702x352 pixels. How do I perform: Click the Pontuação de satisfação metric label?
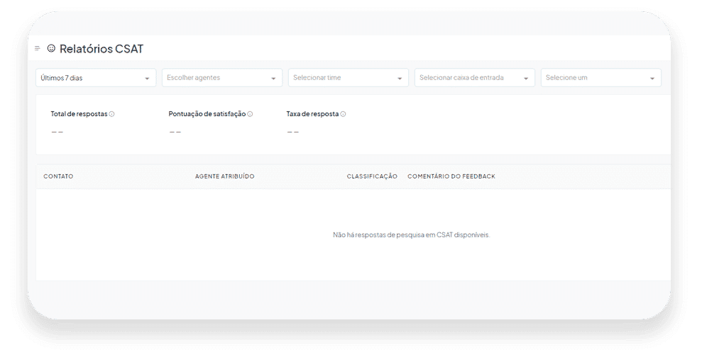tap(207, 114)
